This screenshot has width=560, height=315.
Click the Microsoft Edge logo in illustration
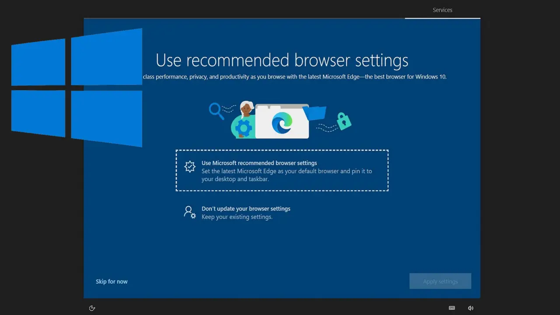[x=282, y=122]
